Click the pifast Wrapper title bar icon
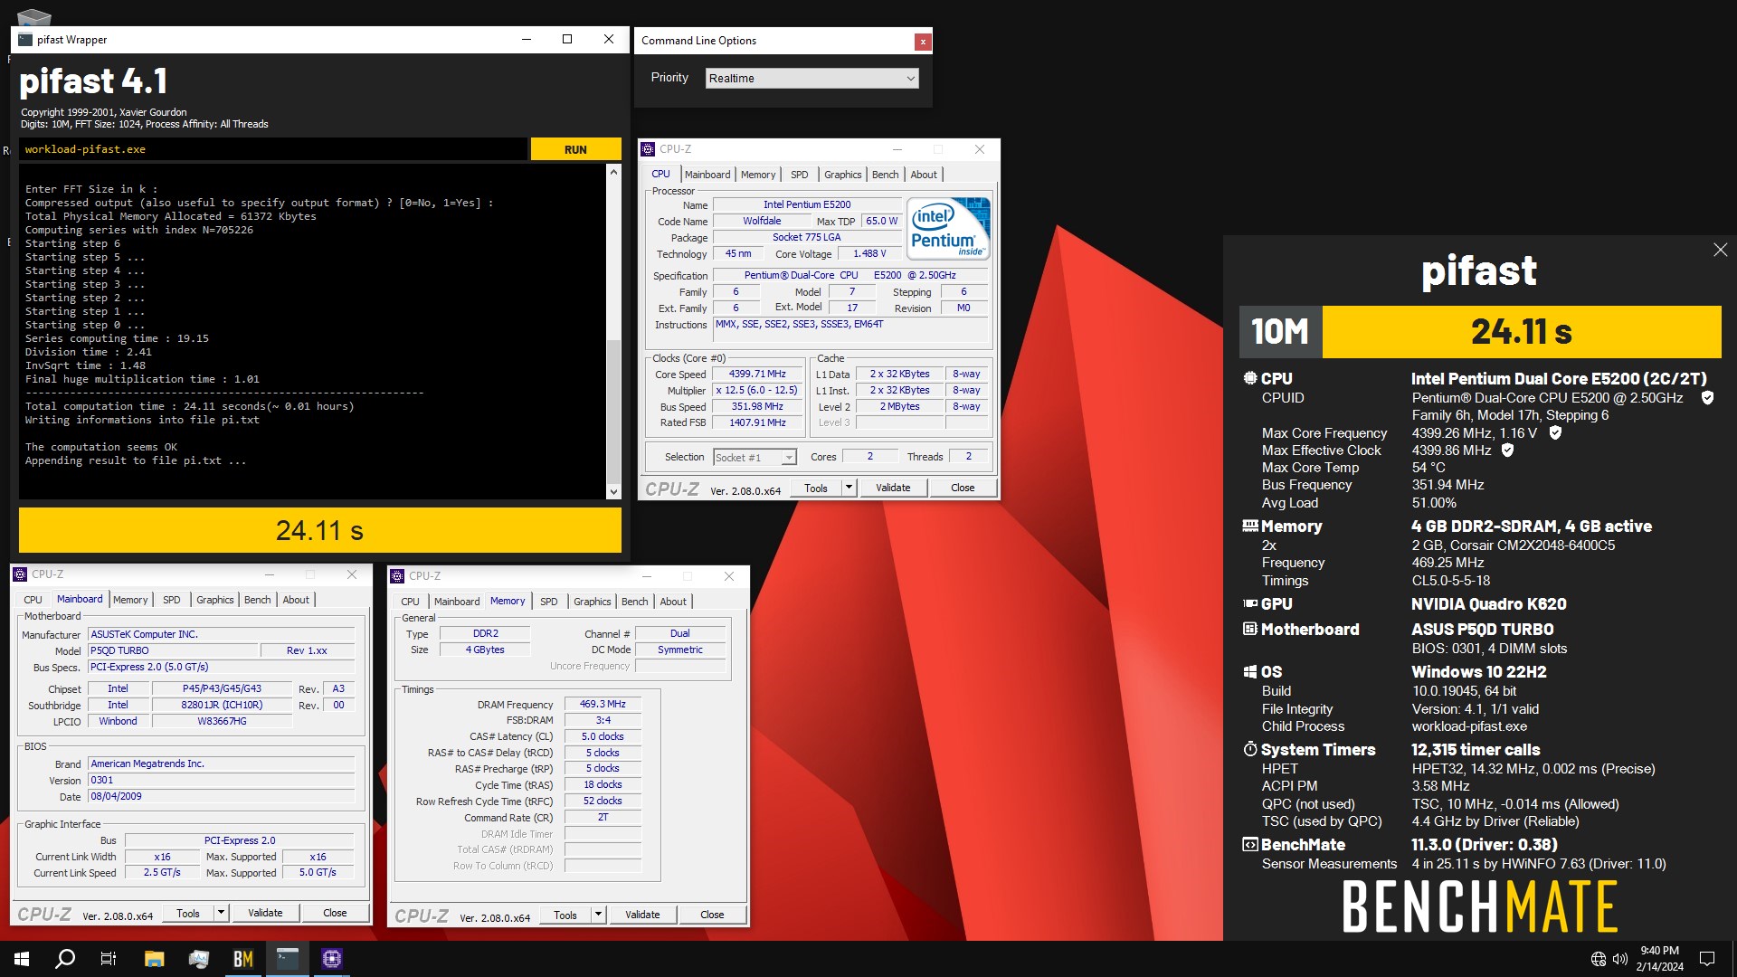The width and height of the screenshot is (1737, 977). 25,39
